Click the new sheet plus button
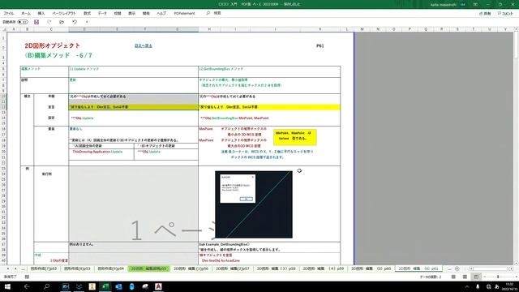The height and width of the screenshot is (292, 519). pos(457,268)
